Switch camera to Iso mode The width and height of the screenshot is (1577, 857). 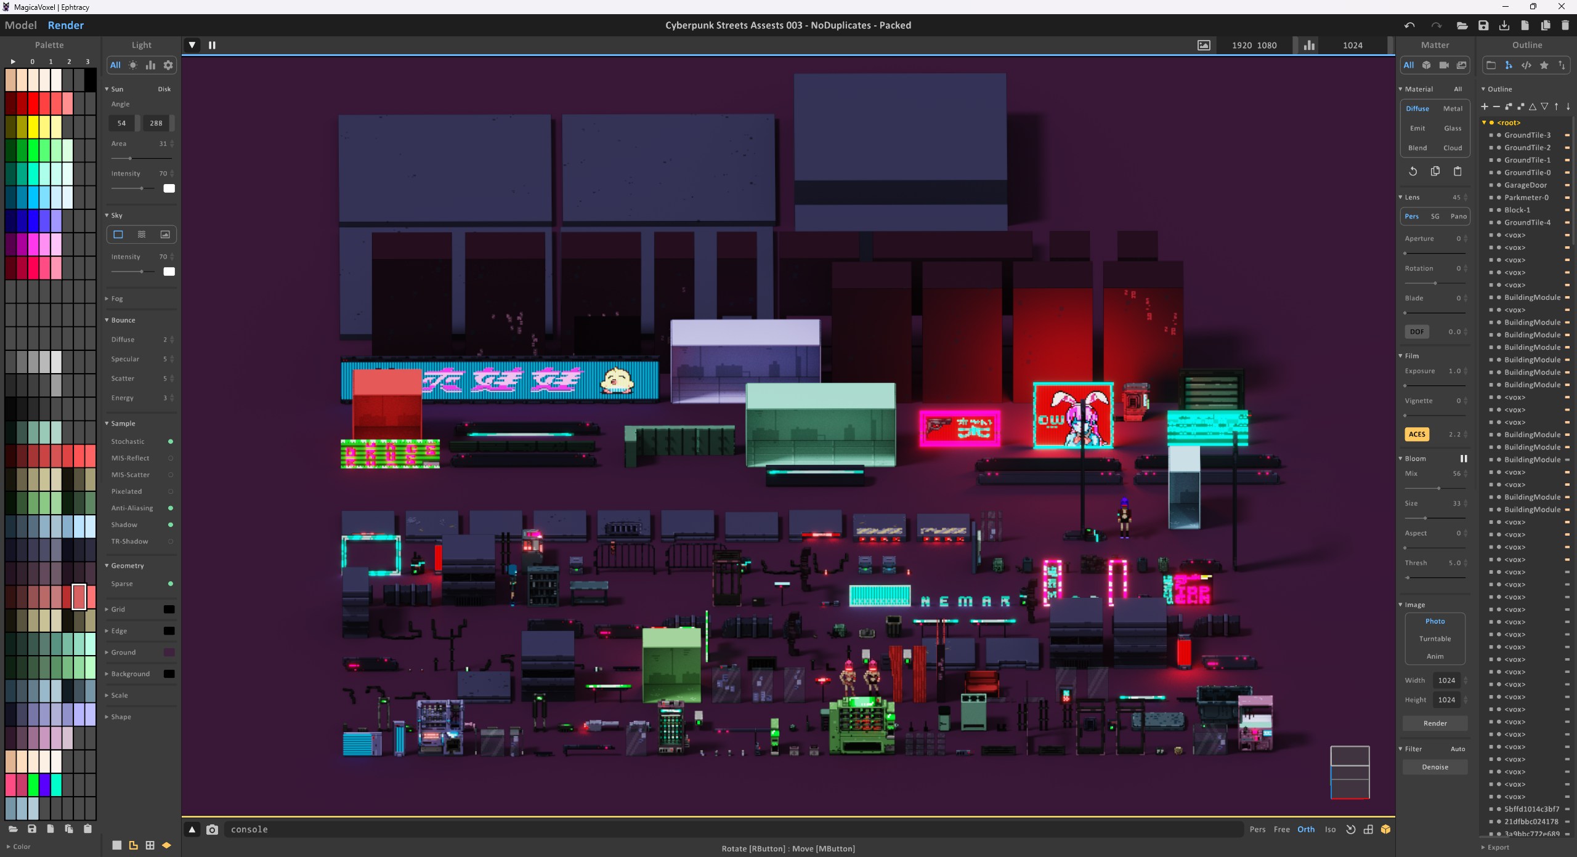[x=1331, y=829]
